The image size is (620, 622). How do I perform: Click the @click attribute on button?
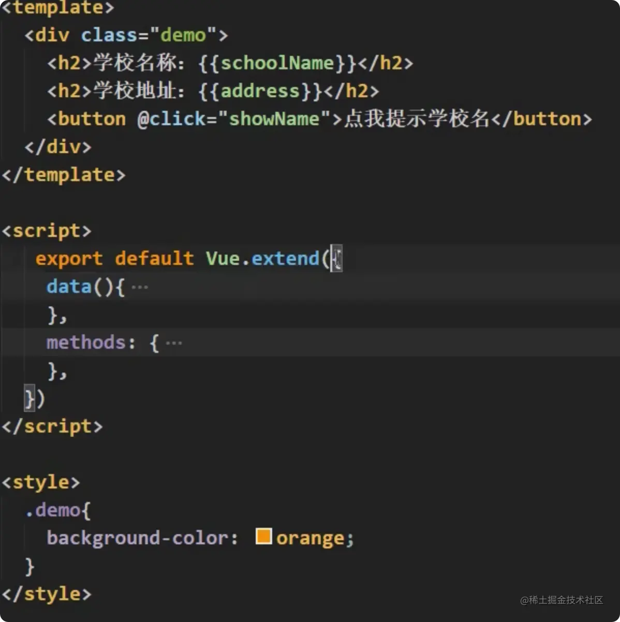click(172, 119)
